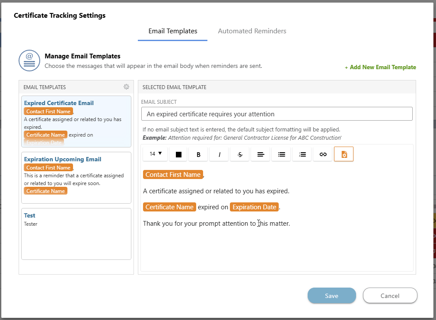Click Contact First Name tag in Expiration Upcoming card
436x320 pixels.
click(x=48, y=167)
